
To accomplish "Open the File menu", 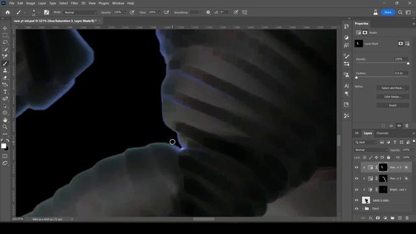I will tap(12, 3).
